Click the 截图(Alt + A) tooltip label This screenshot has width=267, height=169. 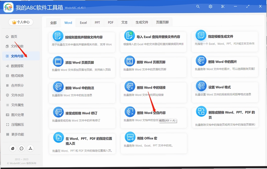click(x=168, y=121)
